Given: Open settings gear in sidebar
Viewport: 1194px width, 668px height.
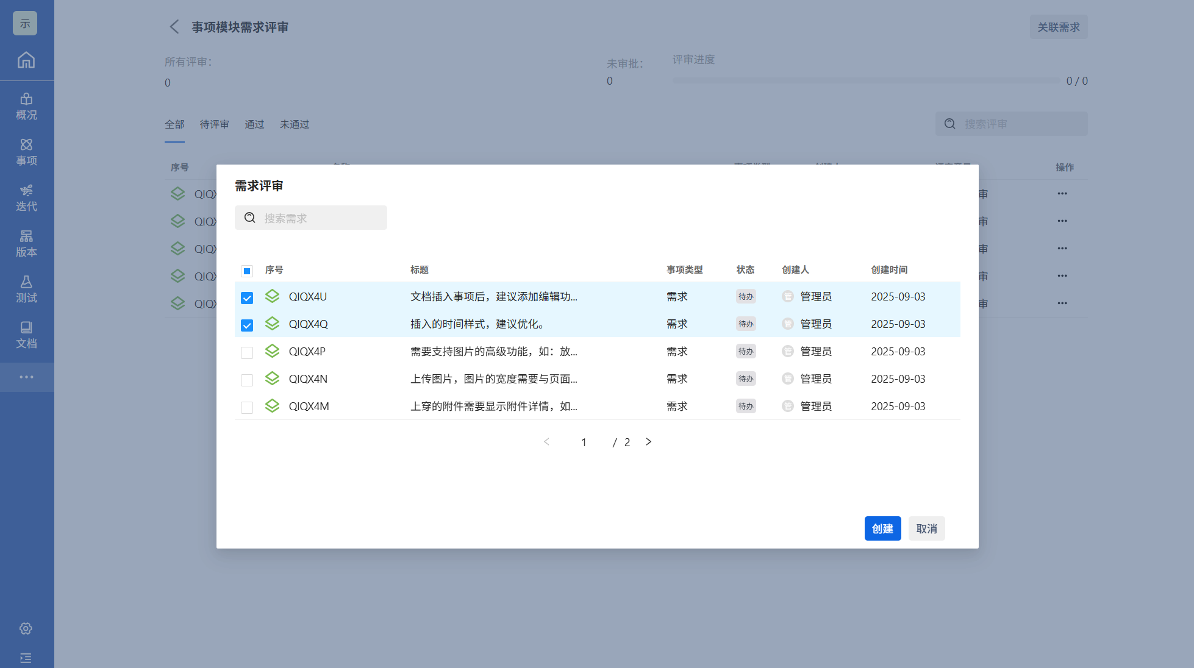Looking at the screenshot, I should (x=26, y=628).
